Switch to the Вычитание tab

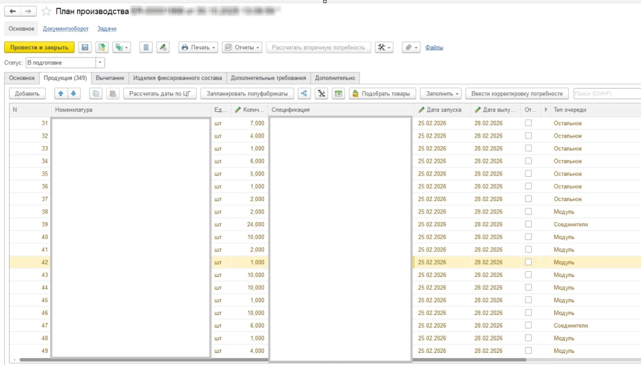[110, 78]
